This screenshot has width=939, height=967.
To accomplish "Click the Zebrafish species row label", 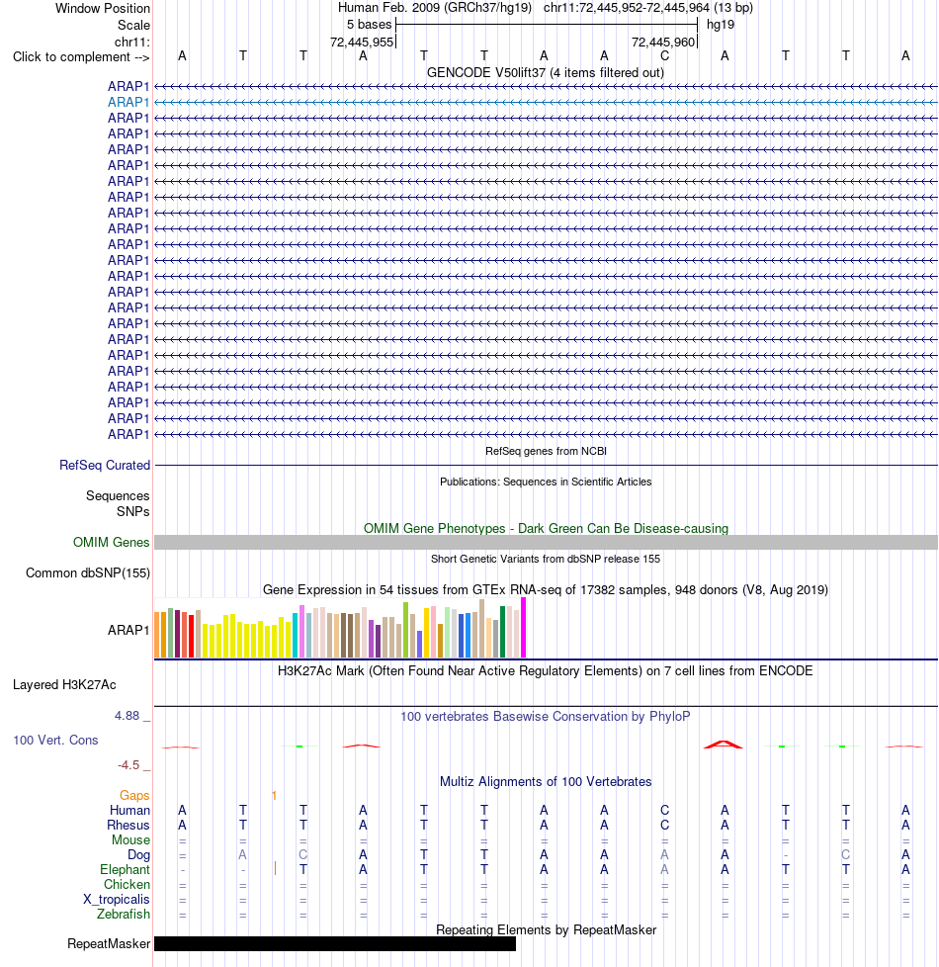I will pyautogui.click(x=124, y=914).
